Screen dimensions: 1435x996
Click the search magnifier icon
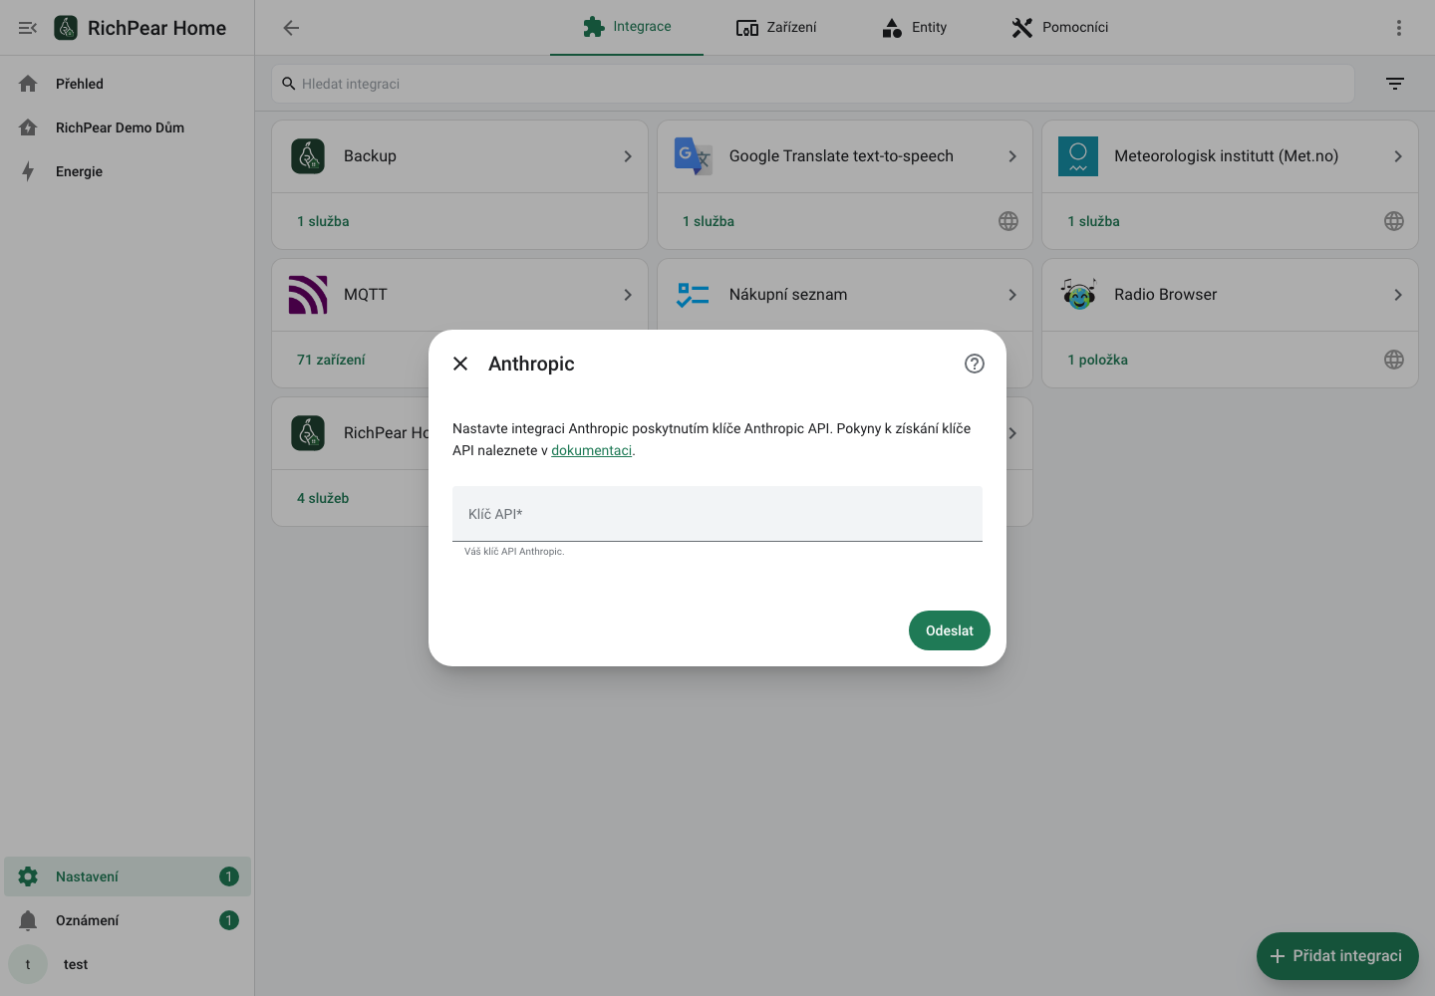pyautogui.click(x=289, y=84)
